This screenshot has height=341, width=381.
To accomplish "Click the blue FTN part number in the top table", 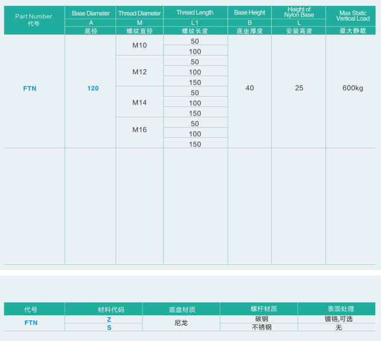I will coord(30,89).
